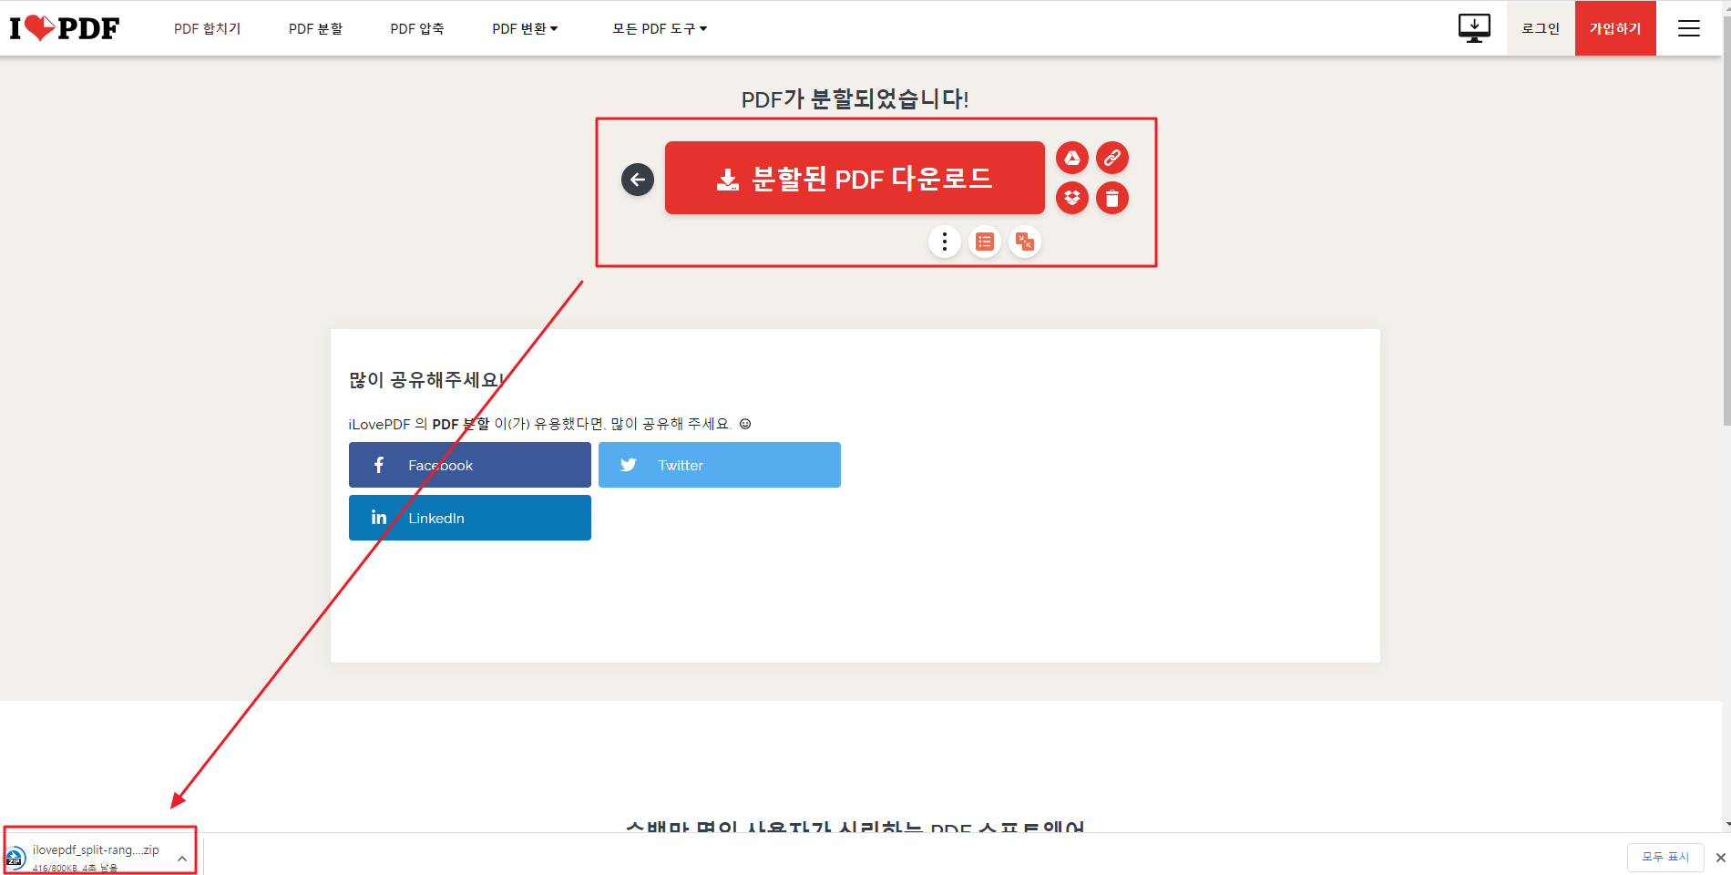
Task: Expand the downloaded zip file's chevron
Action: 180,858
